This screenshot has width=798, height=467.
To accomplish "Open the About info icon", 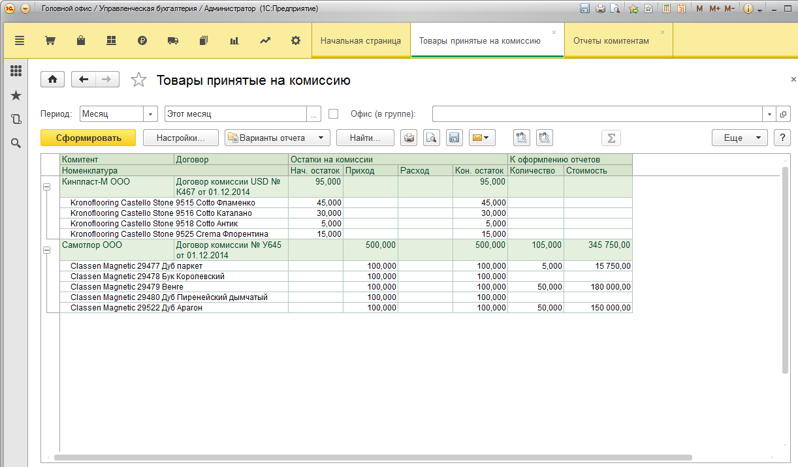I will coord(748,9).
